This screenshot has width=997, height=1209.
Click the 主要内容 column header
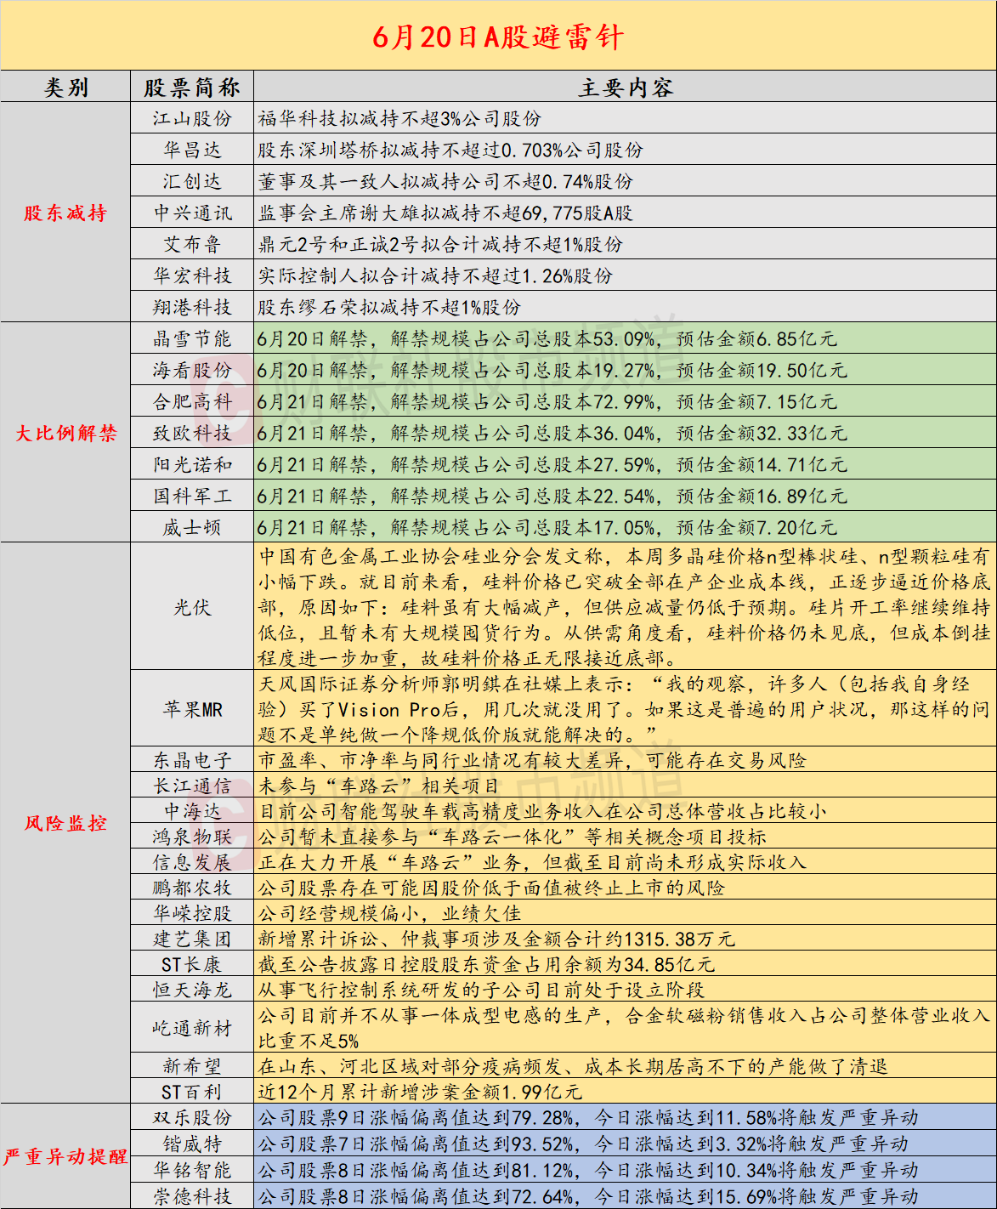(625, 88)
